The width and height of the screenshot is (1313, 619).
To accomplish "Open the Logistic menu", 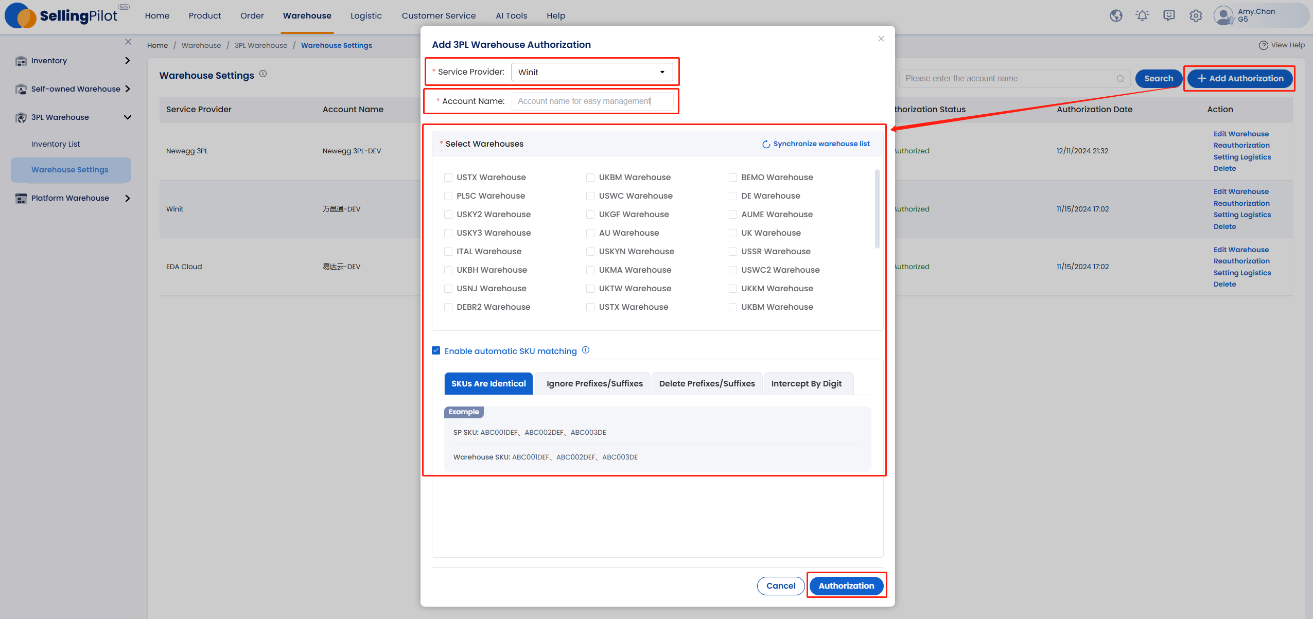I will pos(366,16).
